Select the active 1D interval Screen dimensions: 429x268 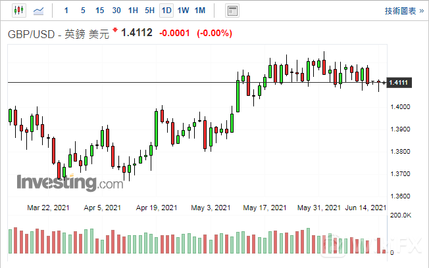(166, 11)
